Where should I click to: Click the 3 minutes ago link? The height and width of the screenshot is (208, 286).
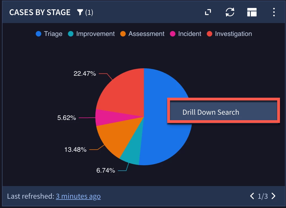tap(78, 196)
